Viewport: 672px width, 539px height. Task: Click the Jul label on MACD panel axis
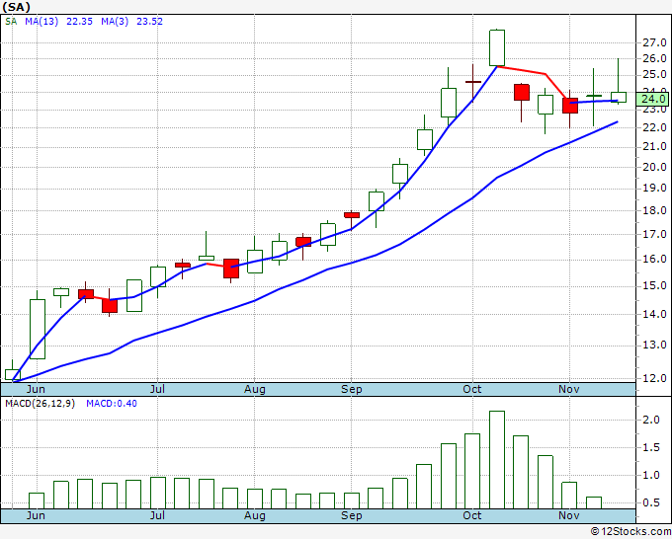(x=157, y=515)
